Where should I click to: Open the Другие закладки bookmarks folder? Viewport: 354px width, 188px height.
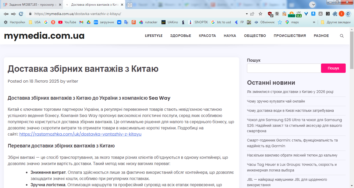pos(336,22)
